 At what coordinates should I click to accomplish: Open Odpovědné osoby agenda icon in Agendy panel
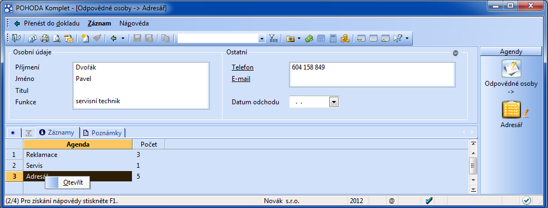[511, 68]
